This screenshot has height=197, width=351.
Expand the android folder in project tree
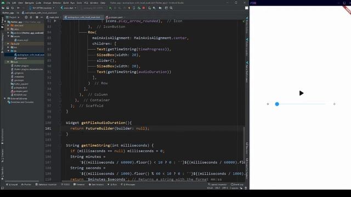coord(8,33)
